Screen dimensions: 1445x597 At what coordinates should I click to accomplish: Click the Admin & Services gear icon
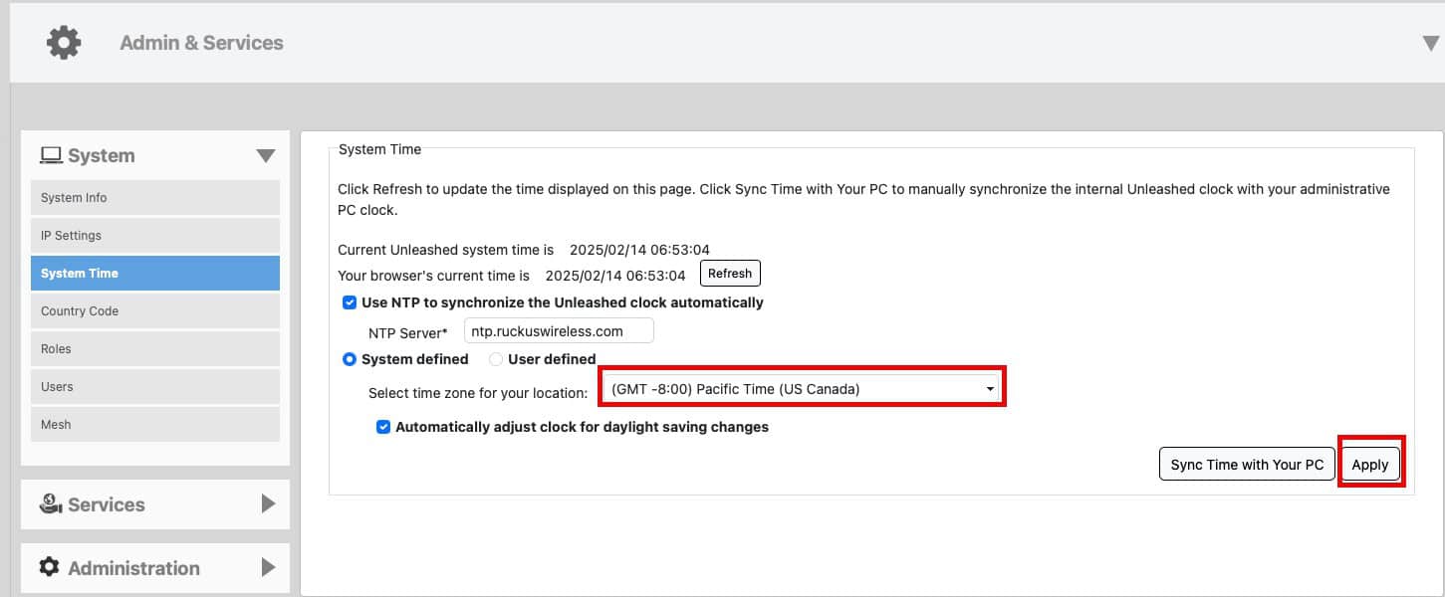coord(64,43)
